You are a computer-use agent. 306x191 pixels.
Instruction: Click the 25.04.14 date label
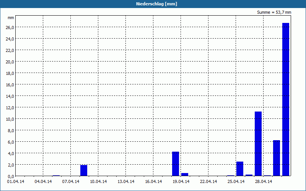coord(236,182)
